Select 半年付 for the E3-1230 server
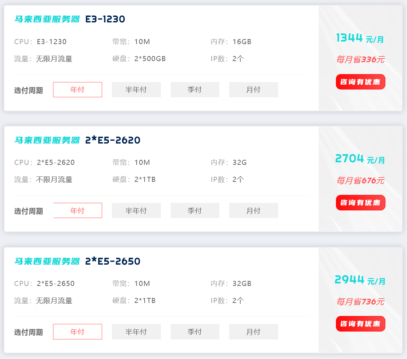This screenshot has width=407, height=359. (136, 90)
